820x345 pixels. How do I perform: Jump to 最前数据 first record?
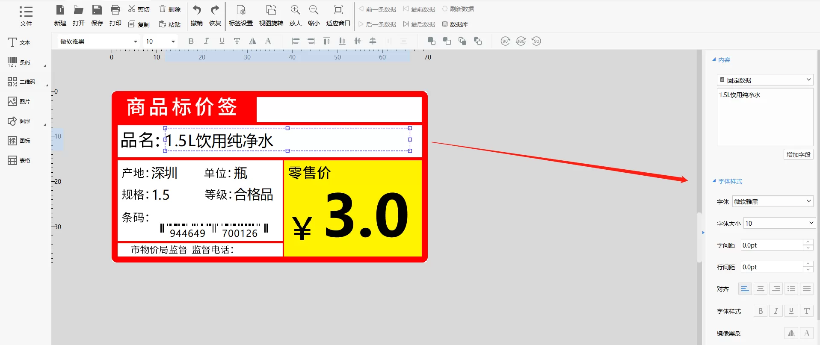tap(419, 9)
